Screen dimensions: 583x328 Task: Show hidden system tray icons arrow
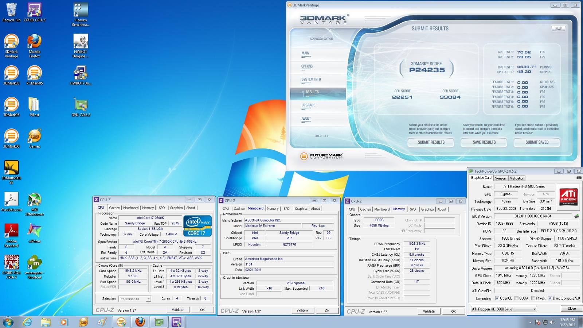tap(530, 322)
